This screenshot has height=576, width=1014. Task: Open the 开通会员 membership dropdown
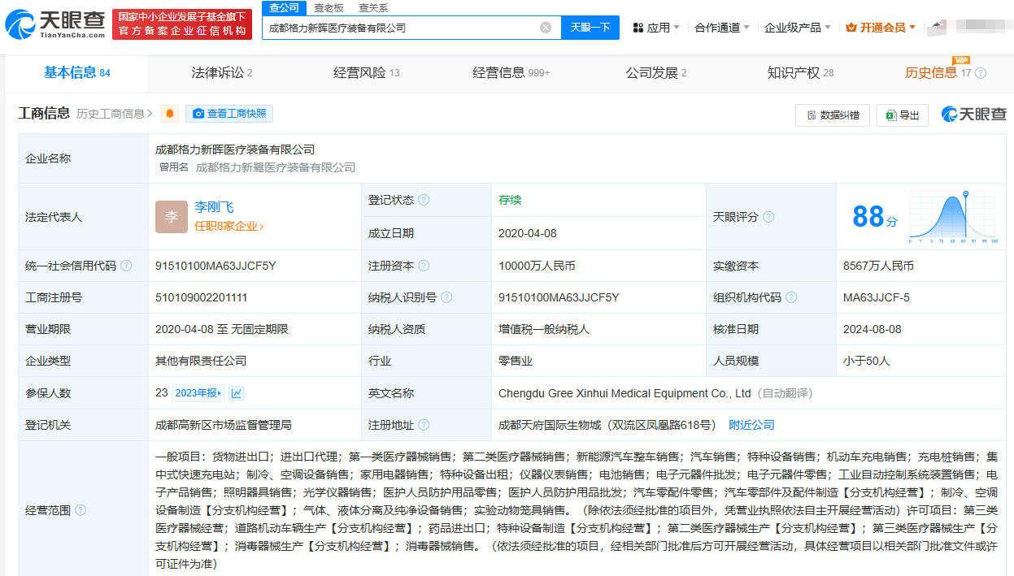[881, 28]
